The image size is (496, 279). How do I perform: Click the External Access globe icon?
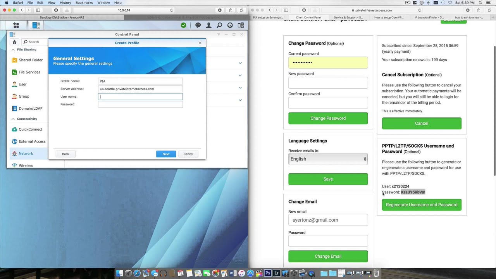[x=14, y=141]
